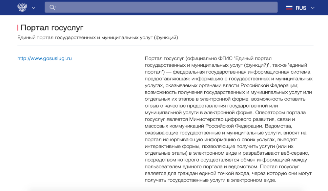Viewport: 328px width, 191px height.
Task: Click the search icon inside the search bar
Action: (52, 7)
